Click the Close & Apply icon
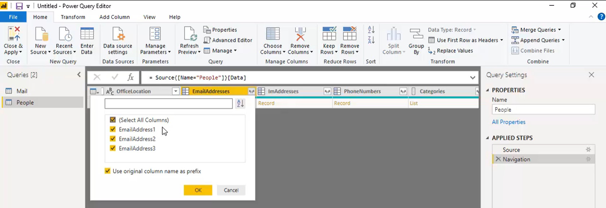This screenshot has height=208, width=606. coord(13,34)
